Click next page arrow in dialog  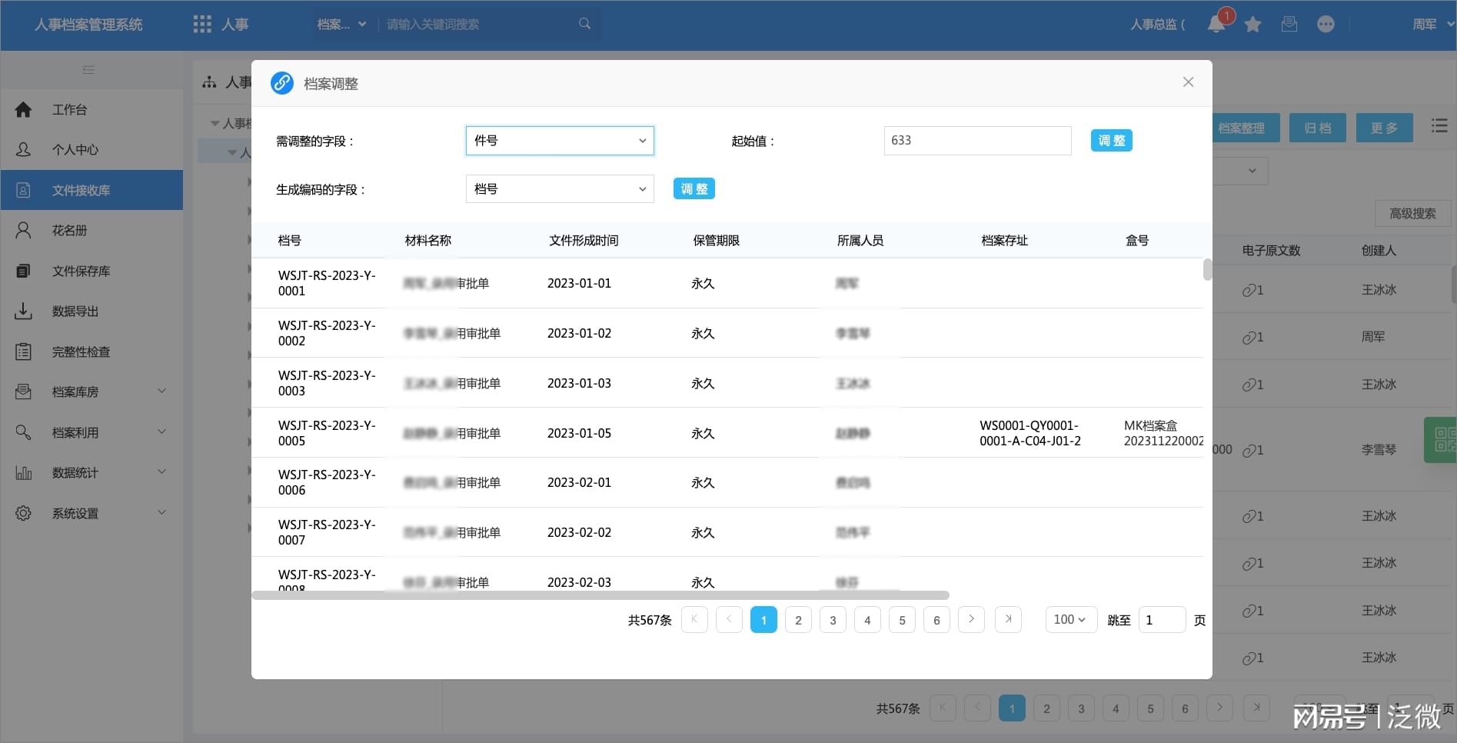[971, 619]
